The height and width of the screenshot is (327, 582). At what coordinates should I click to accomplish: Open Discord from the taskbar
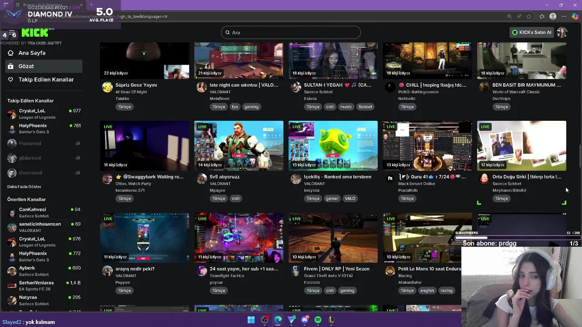[x=305, y=320]
